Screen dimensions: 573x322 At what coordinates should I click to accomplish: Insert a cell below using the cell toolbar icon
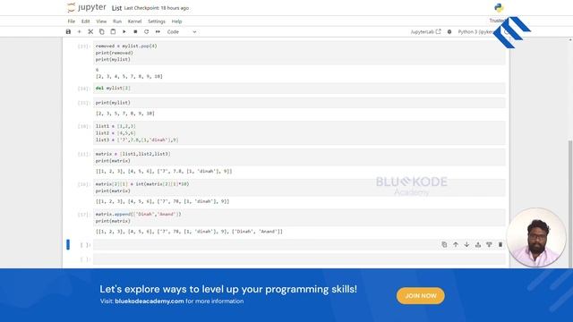tap(489, 244)
